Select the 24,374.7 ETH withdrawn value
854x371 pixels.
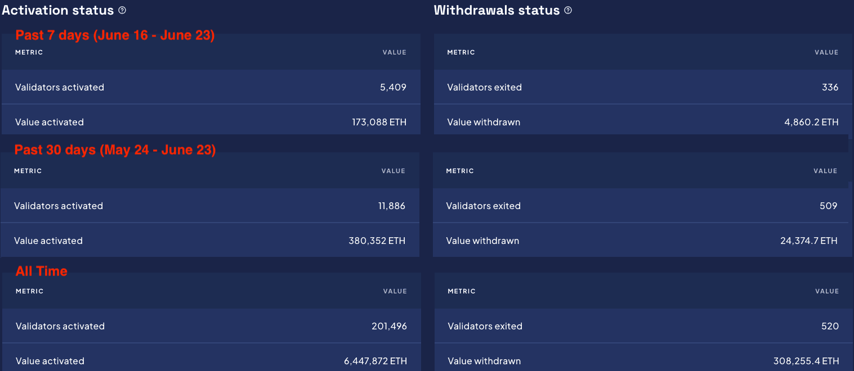pos(808,241)
